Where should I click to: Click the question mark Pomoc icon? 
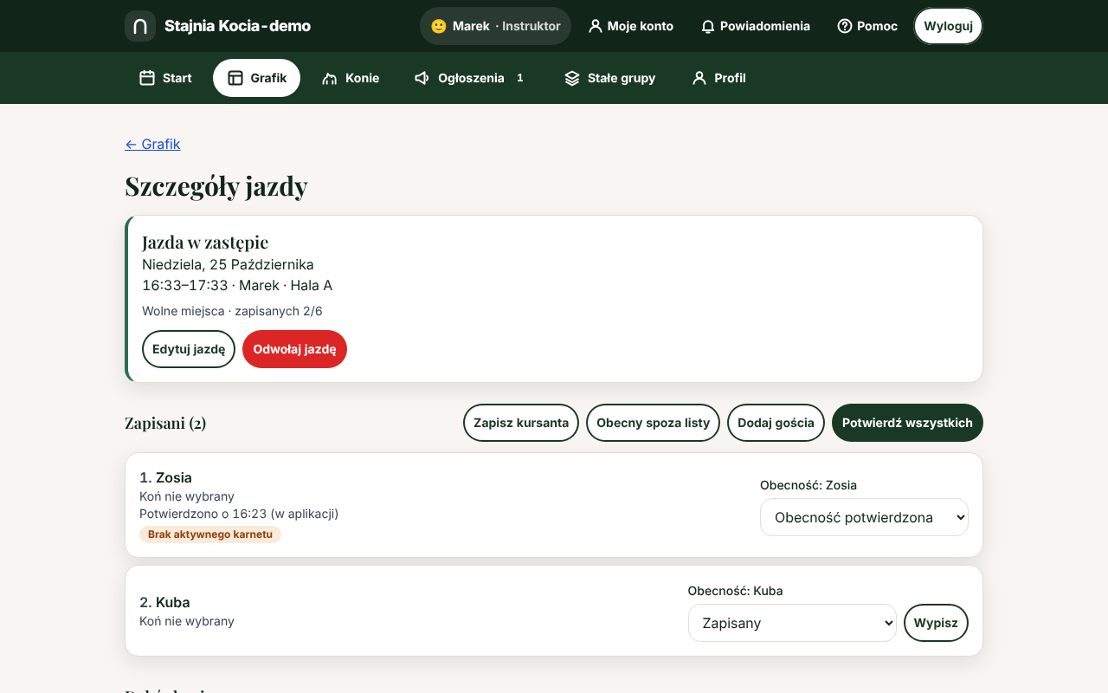point(845,26)
